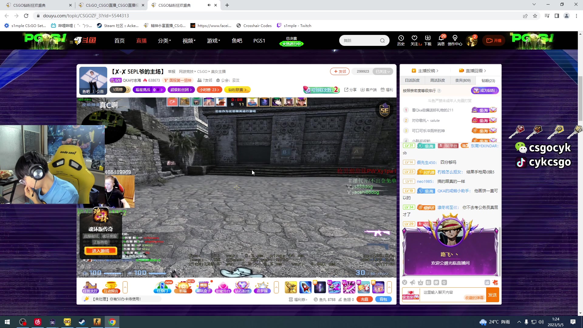Viewport: 583px width, 328px height.
Task: Expand the V周榜 ranking arrow
Action: tap(128, 90)
